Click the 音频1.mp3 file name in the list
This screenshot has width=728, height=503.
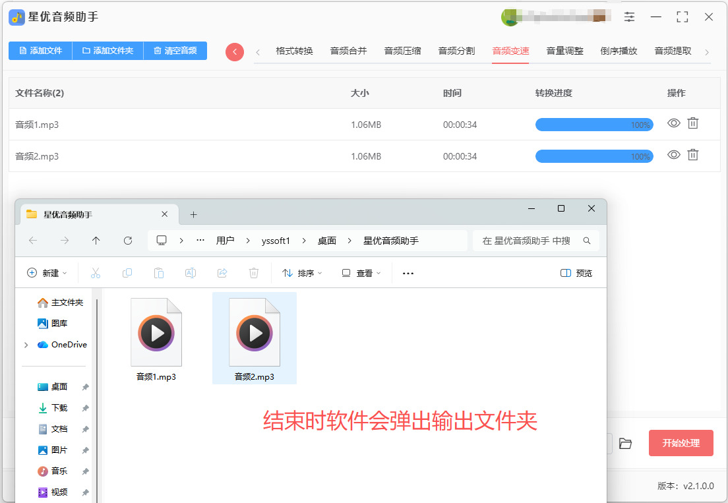[37, 125]
